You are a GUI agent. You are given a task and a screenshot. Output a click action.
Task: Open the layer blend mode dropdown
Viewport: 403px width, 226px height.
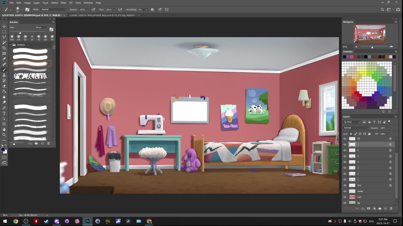tap(356, 128)
